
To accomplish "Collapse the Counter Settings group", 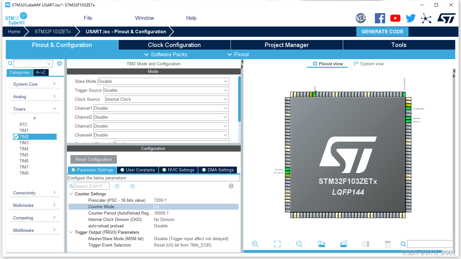I will tap(71, 194).
